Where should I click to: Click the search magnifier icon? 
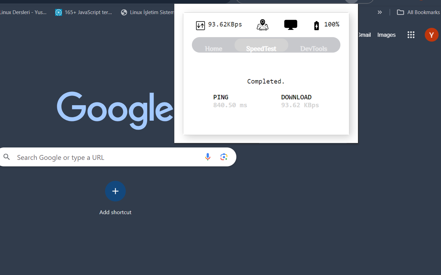(7, 157)
